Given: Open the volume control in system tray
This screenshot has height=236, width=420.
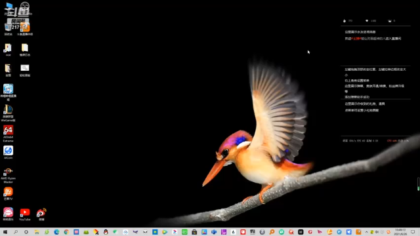Looking at the screenshot, I should click(x=377, y=232).
